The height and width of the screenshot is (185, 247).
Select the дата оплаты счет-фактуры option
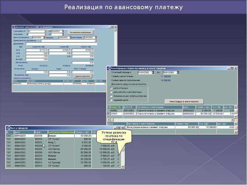click(x=111, y=92)
